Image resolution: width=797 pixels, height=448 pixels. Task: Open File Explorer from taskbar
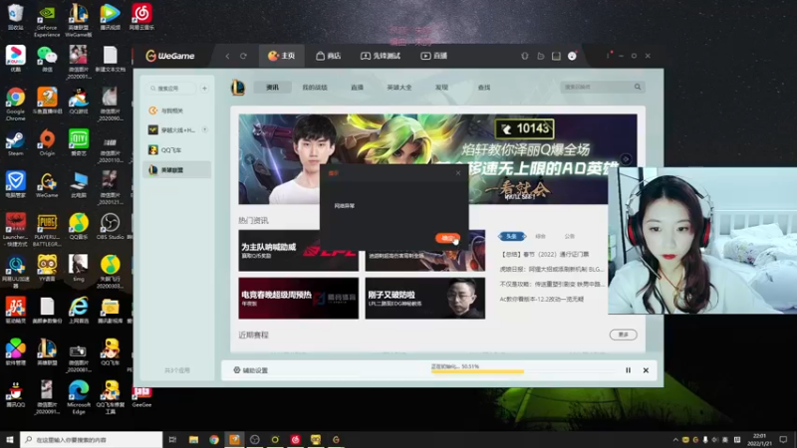point(193,439)
